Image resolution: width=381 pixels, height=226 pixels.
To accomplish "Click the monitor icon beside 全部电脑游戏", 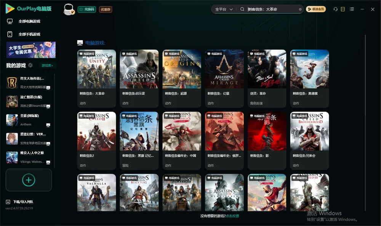I will point(10,21).
